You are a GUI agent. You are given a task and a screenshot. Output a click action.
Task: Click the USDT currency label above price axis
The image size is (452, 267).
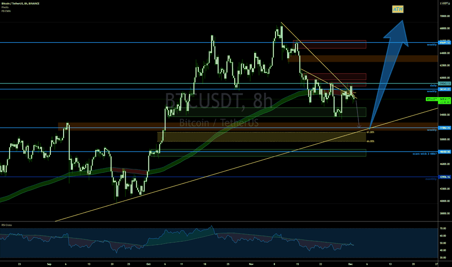pyautogui.click(x=445, y=3)
